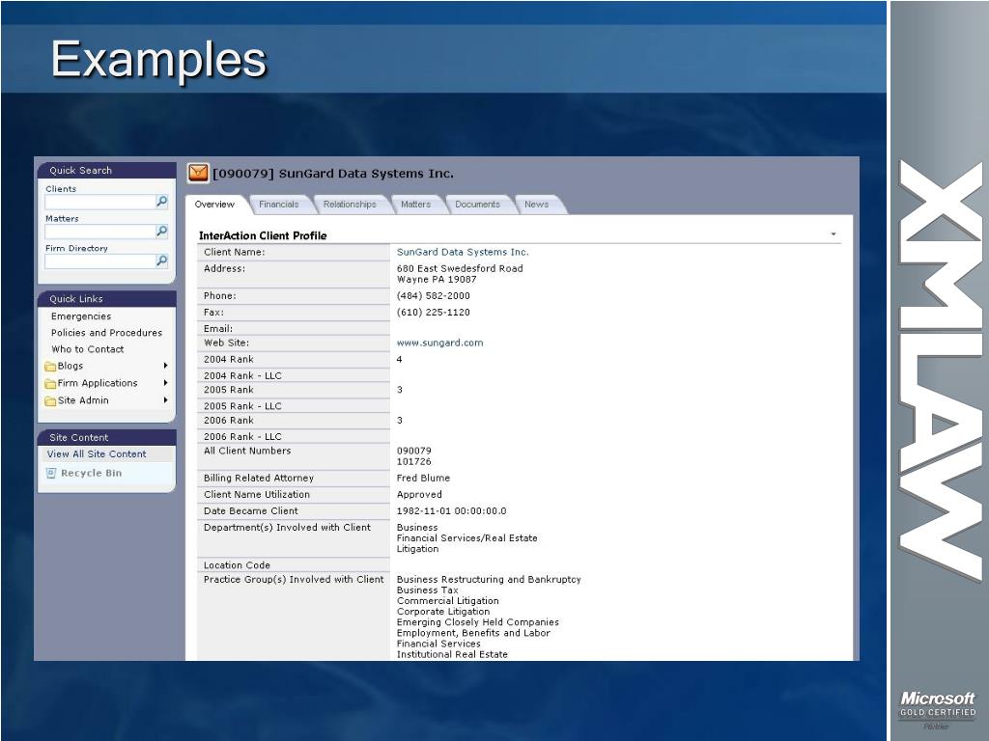
Task: Click the Fred Blume attorney value
Action: pos(423,478)
